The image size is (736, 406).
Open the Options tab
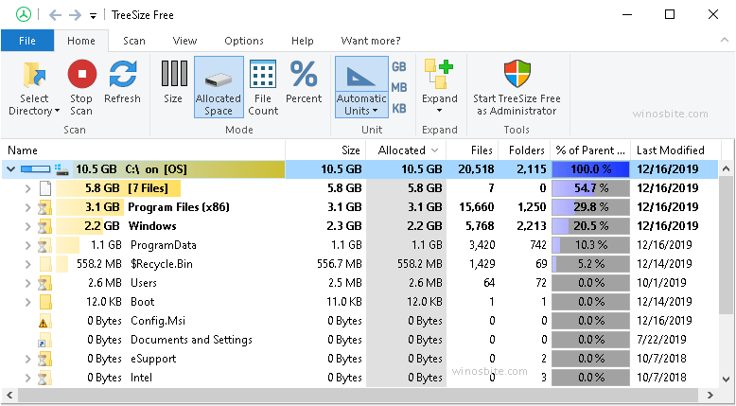(244, 41)
